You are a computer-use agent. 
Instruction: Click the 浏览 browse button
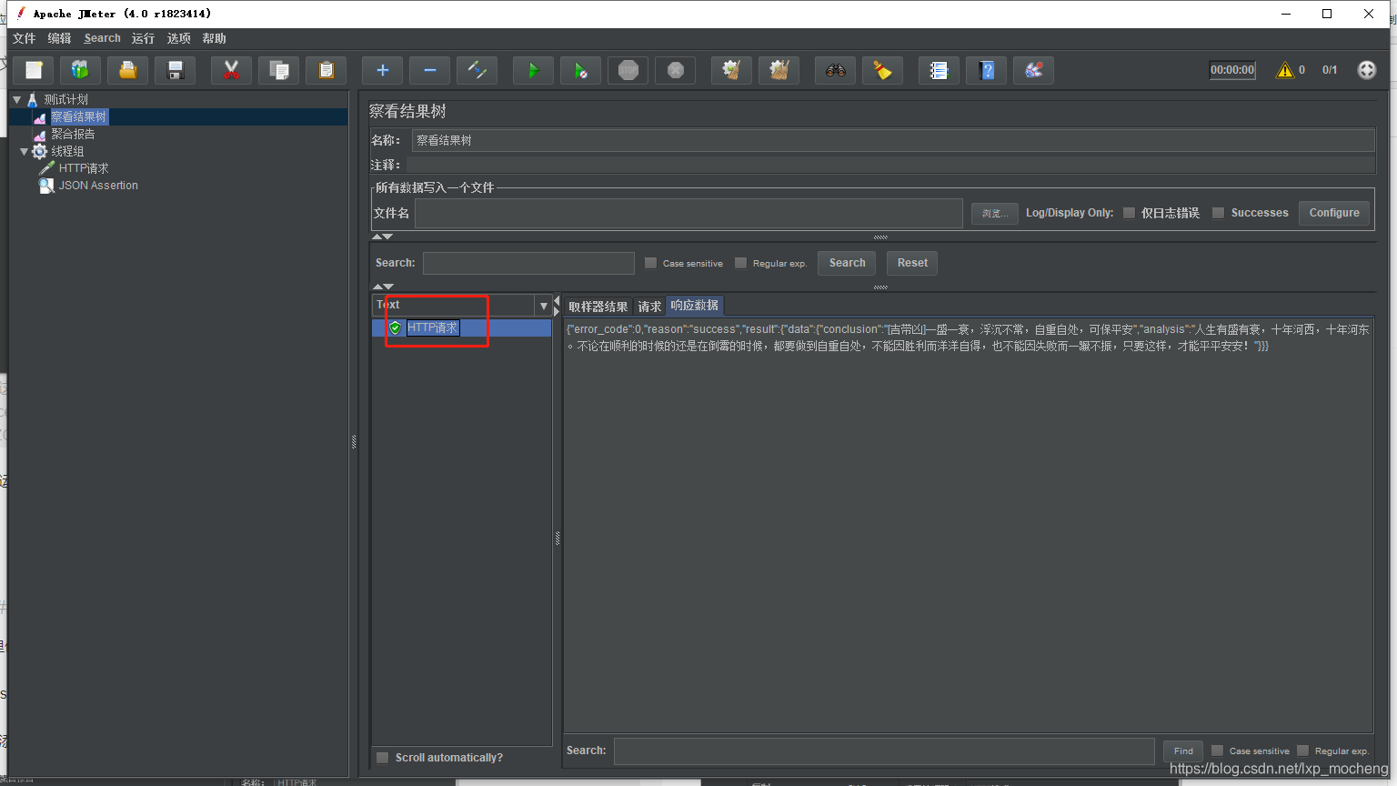994,213
